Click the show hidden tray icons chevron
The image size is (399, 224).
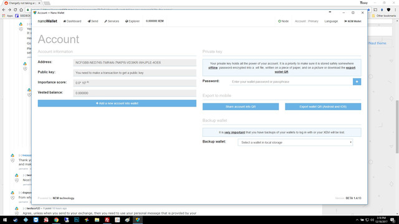pos(357,220)
